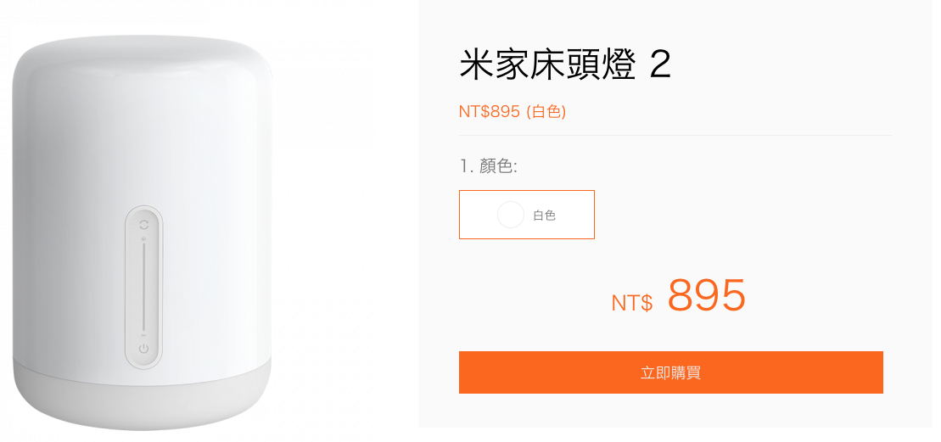Click the mode-switch icon on the lamp panel

click(x=143, y=224)
